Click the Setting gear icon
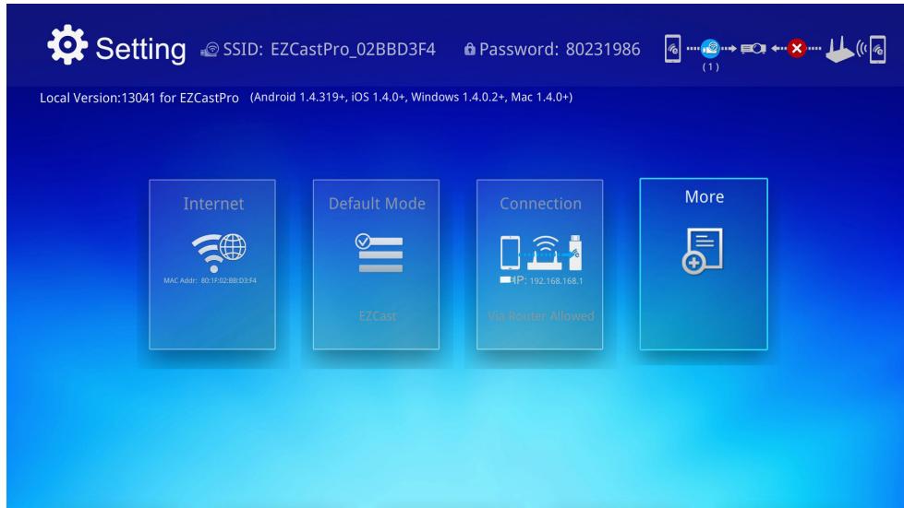This screenshot has width=904, height=508. [x=67, y=45]
